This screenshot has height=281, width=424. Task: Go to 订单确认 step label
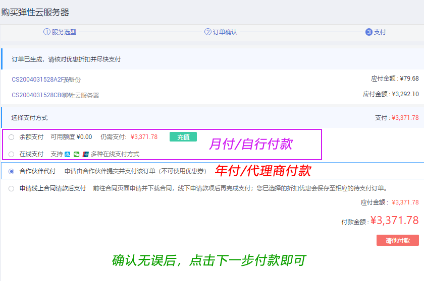pyautogui.click(x=225, y=32)
